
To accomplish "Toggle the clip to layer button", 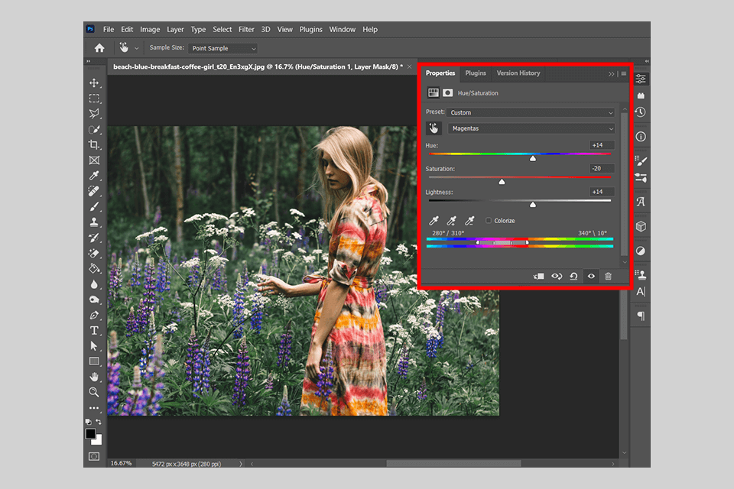I will coord(539,276).
